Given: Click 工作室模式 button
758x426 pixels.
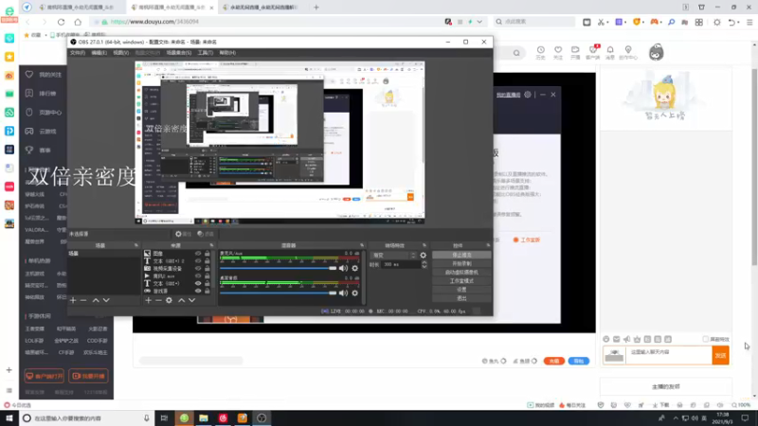Looking at the screenshot, I should tap(461, 281).
